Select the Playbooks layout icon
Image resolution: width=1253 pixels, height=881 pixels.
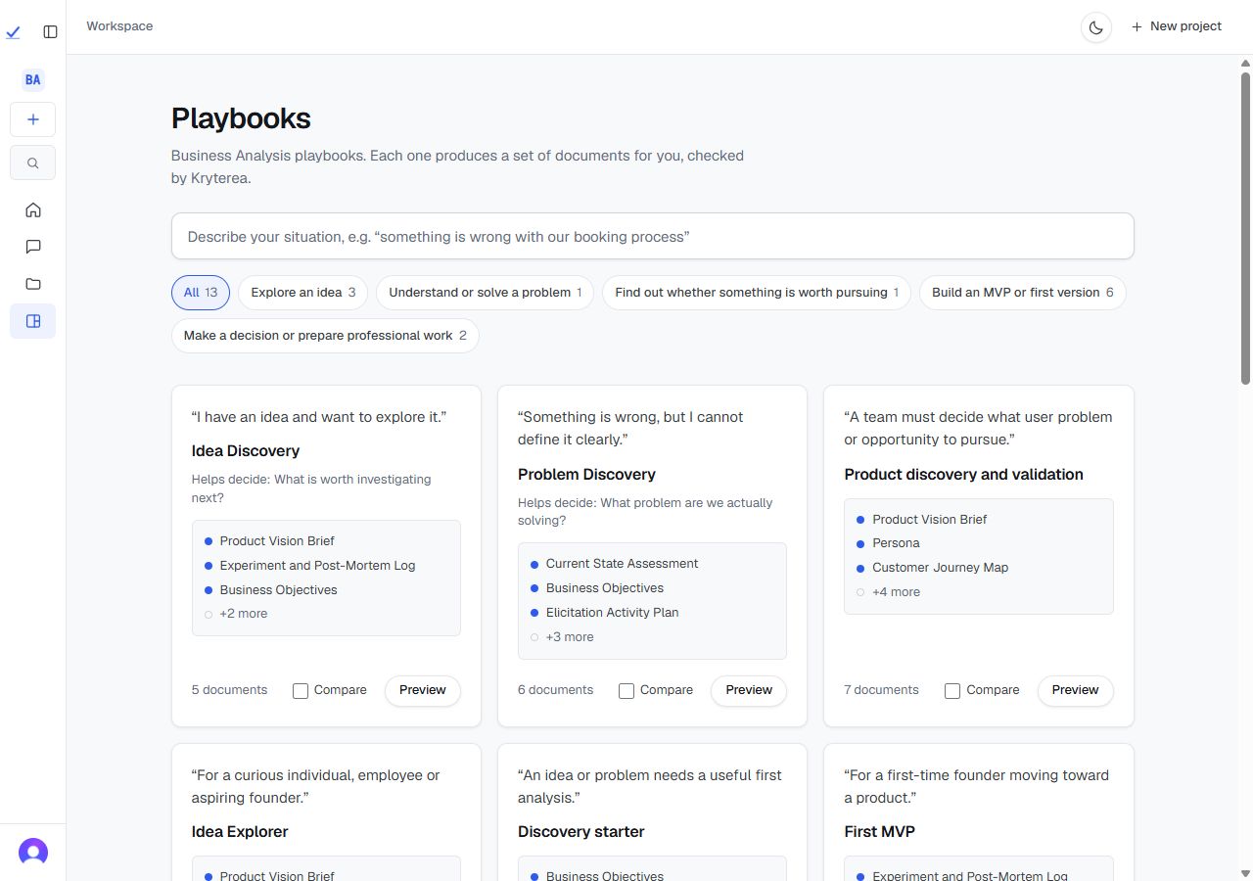[33, 321]
